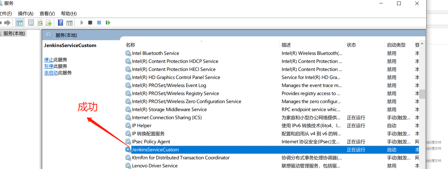Screen dimensions: 448x169
Task: Open the 查看(V) menu
Action: (47, 13)
